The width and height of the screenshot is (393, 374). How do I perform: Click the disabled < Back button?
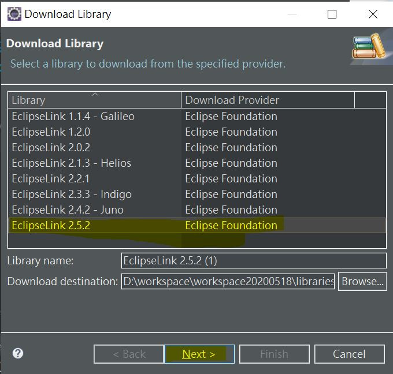click(x=129, y=354)
